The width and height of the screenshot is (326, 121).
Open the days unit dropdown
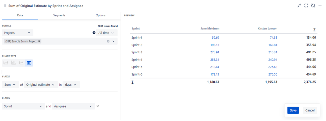(71, 85)
